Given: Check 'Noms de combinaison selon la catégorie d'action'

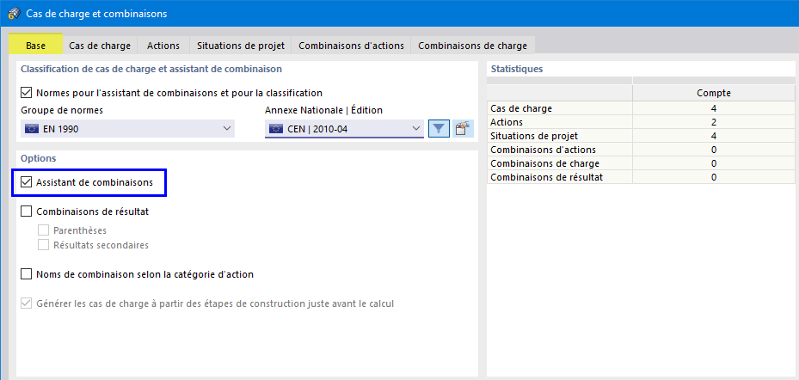Looking at the screenshot, I should [25, 274].
